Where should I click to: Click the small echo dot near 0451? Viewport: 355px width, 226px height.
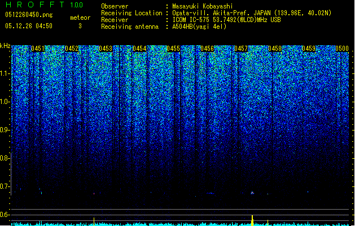point(41,193)
